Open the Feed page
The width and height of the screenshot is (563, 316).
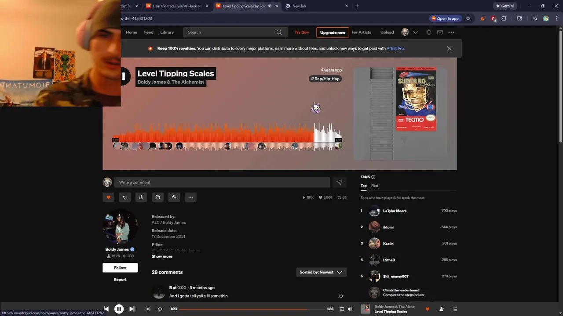pyautogui.click(x=149, y=32)
